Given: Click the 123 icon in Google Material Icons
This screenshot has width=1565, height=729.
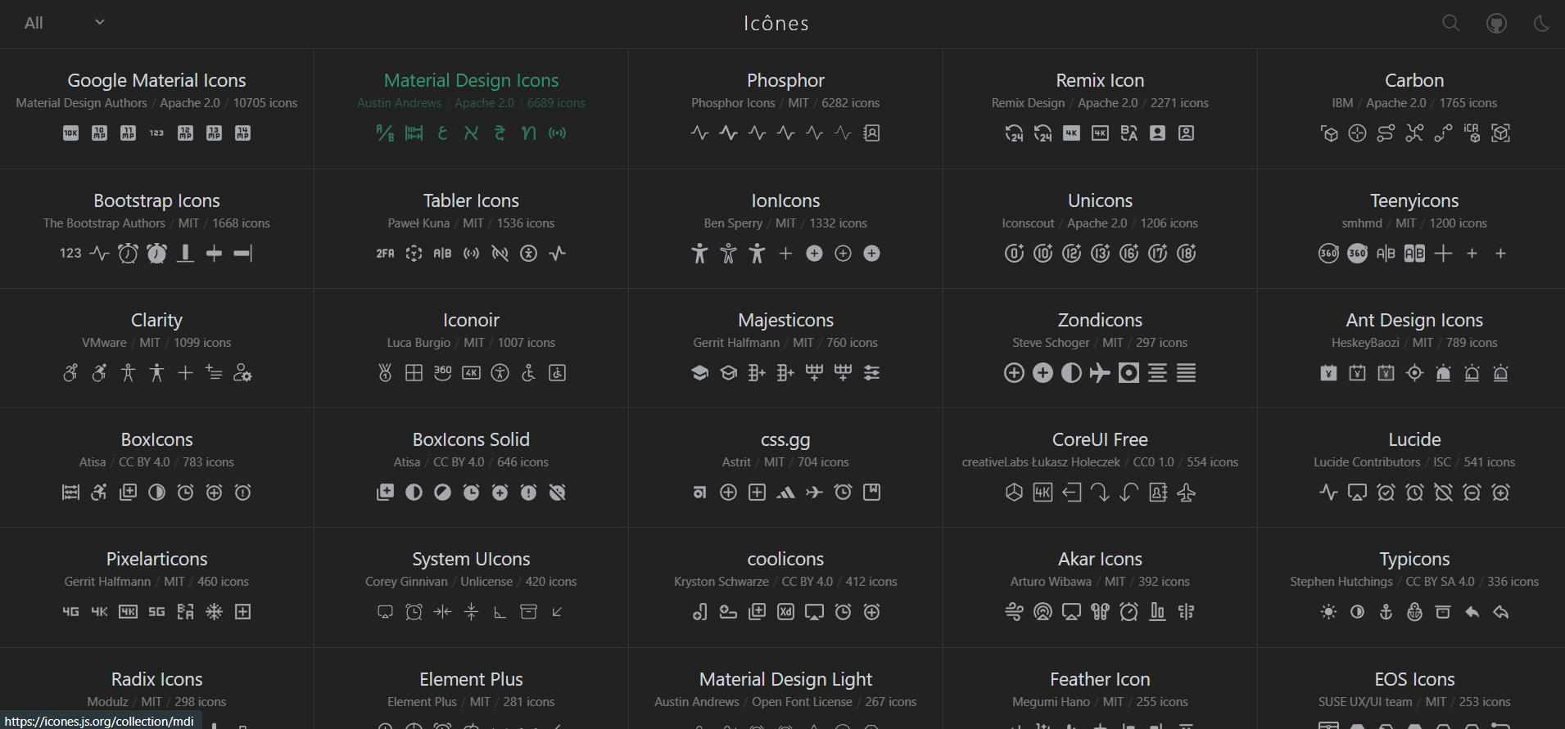Looking at the screenshot, I should pyautogui.click(x=156, y=133).
